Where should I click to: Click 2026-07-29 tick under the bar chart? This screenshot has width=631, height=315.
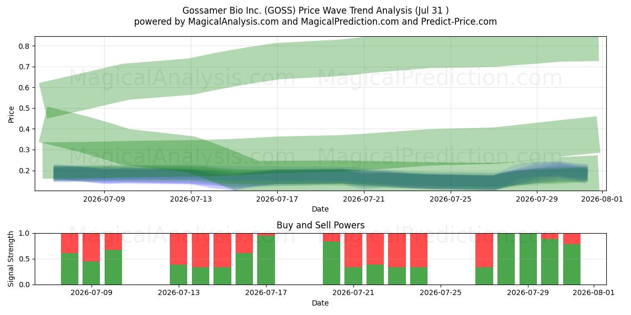coord(528,293)
